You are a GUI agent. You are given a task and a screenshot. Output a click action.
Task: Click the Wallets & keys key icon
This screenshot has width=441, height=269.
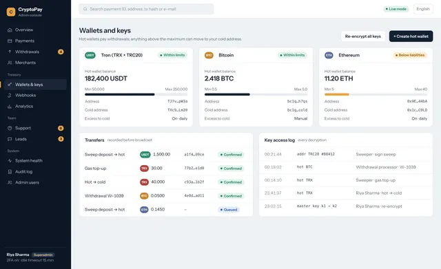coord(10,85)
